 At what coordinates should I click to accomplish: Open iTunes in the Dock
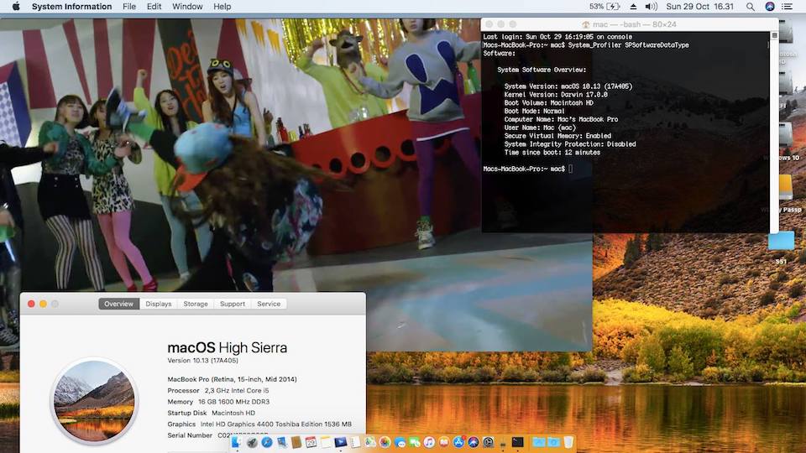tap(429, 442)
